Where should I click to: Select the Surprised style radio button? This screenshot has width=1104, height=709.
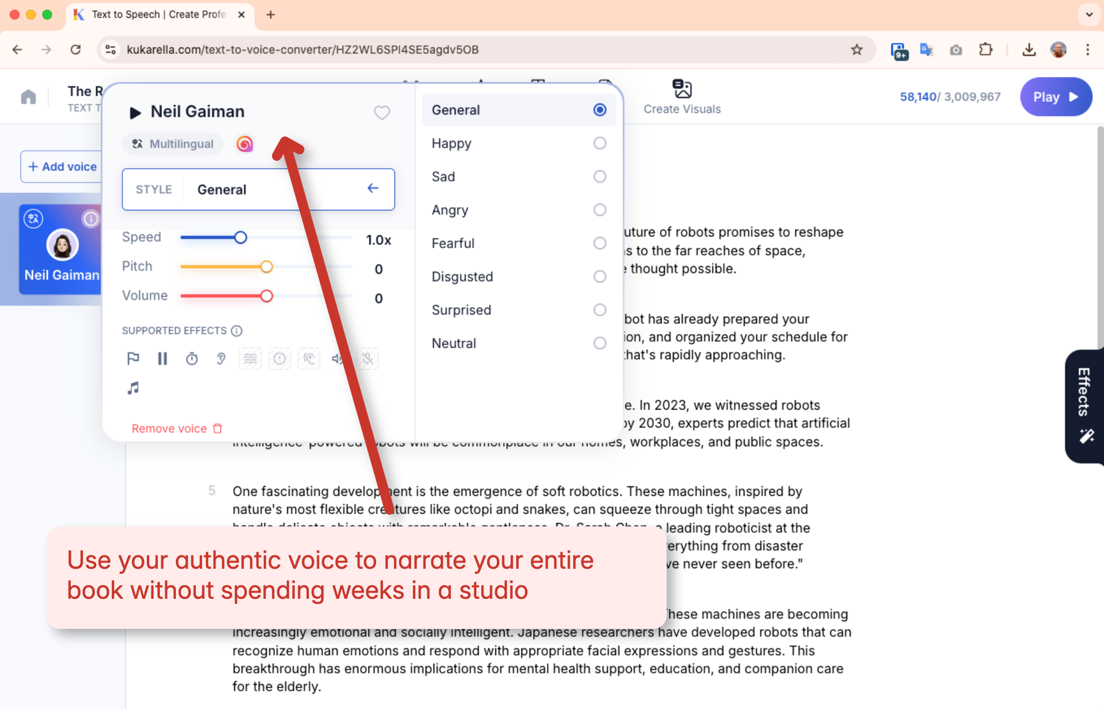tap(599, 310)
